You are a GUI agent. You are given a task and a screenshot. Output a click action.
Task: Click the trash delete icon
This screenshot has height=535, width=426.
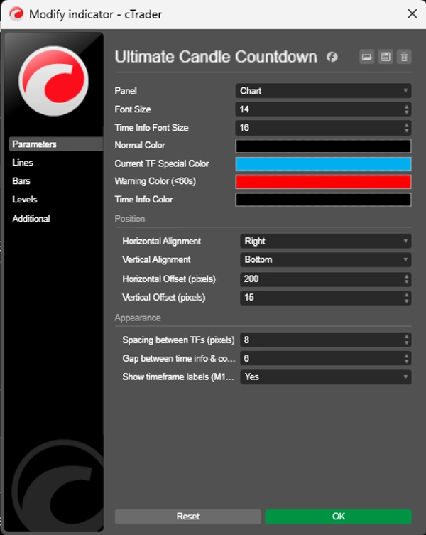404,57
